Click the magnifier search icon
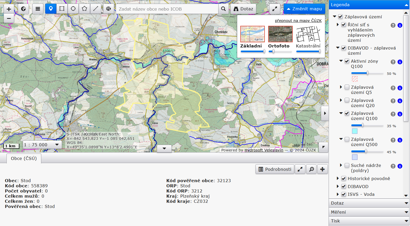The height and width of the screenshot is (226, 410). 223,9
